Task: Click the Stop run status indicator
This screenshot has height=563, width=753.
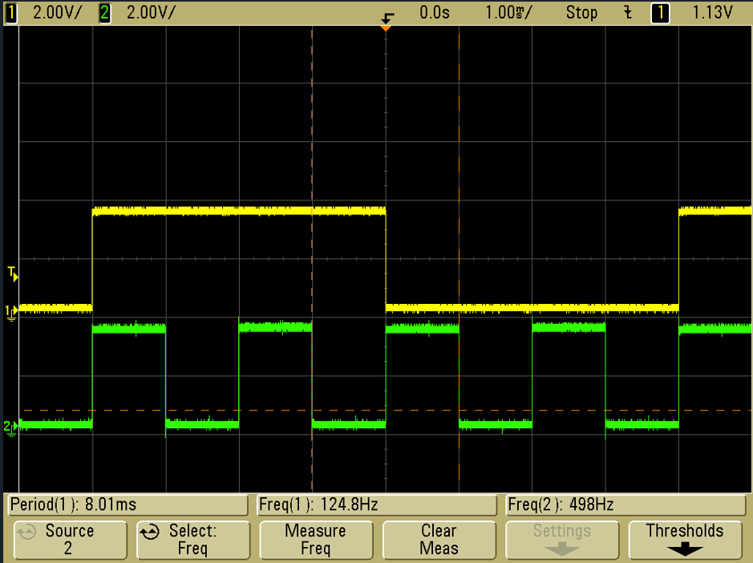Action: pos(581,13)
